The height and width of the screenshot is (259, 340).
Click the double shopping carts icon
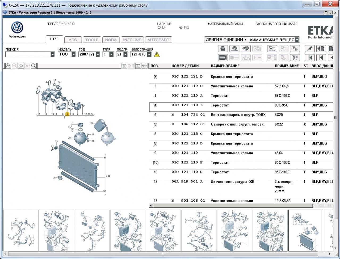(x=295, y=49)
